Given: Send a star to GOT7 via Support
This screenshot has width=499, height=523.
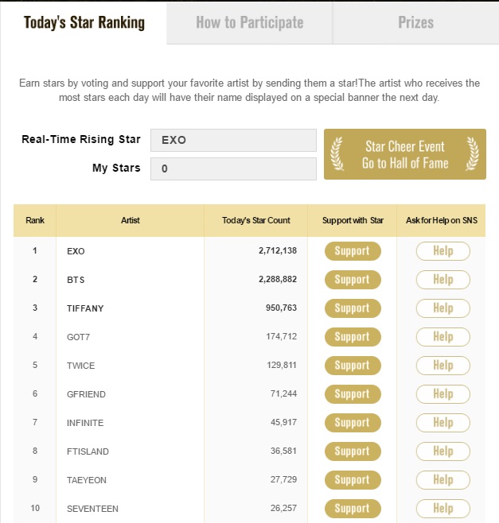Looking at the screenshot, I should pyautogui.click(x=353, y=337).
